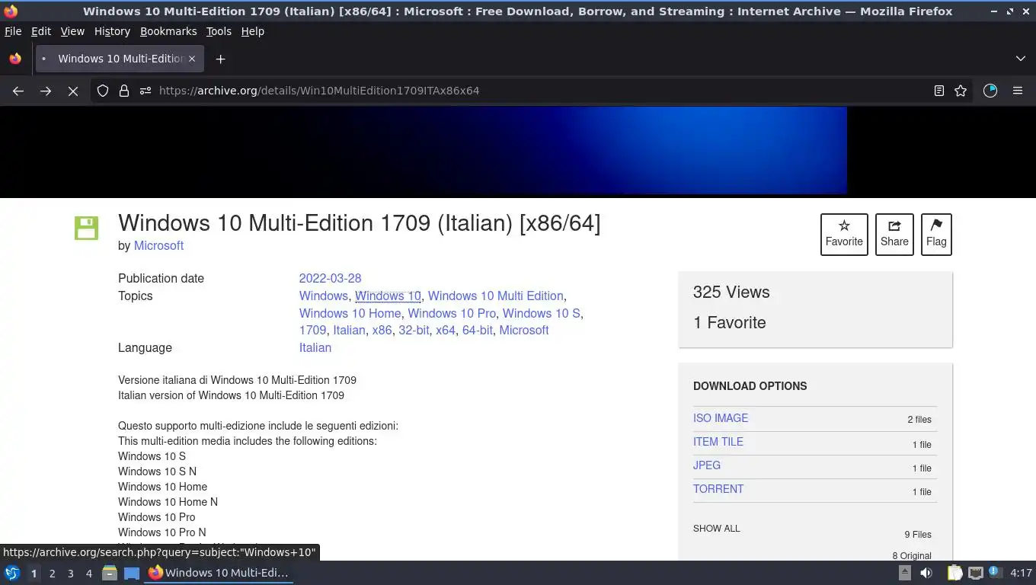Click the show desktop taskbar icon
The height and width of the screenshot is (585, 1036).
coord(132,573)
